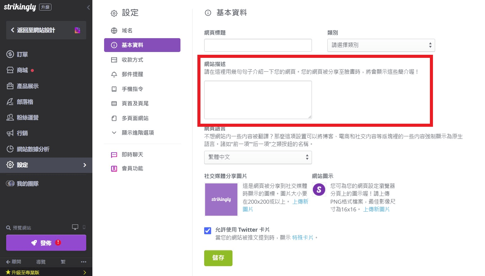
Task: Open 即時聊天 live chat settings
Action: coord(132,155)
